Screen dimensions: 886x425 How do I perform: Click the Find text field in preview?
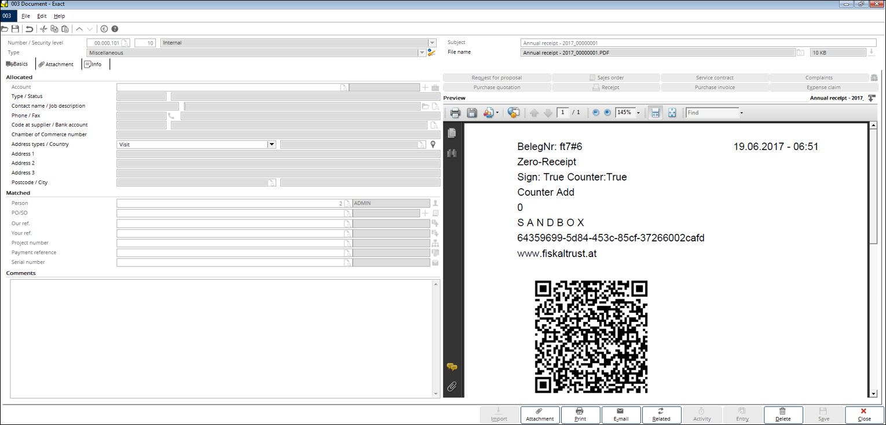[712, 113]
